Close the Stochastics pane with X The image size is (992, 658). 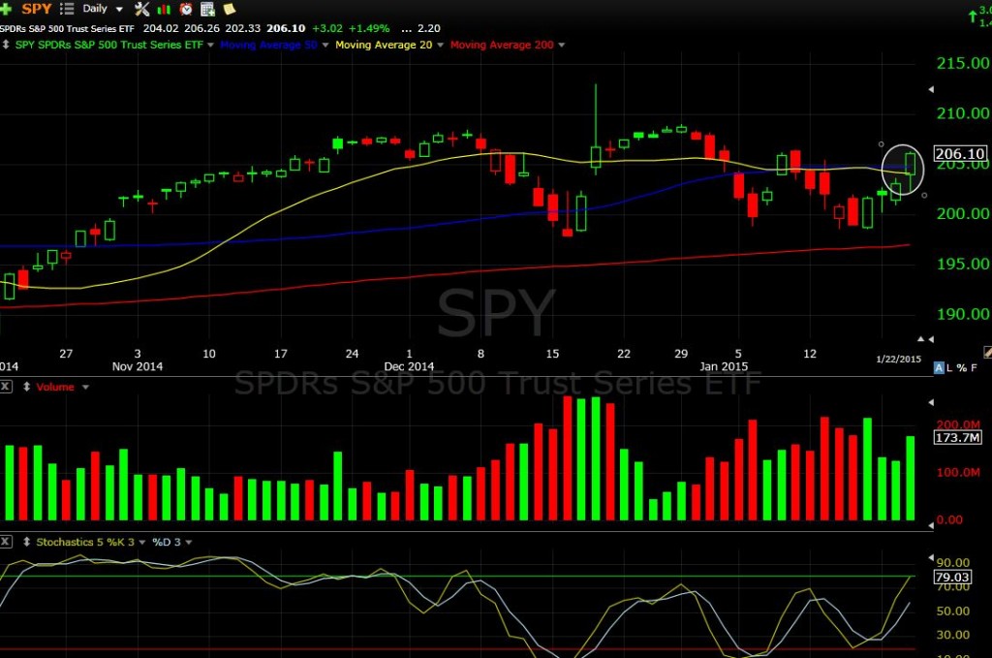[x=5, y=542]
